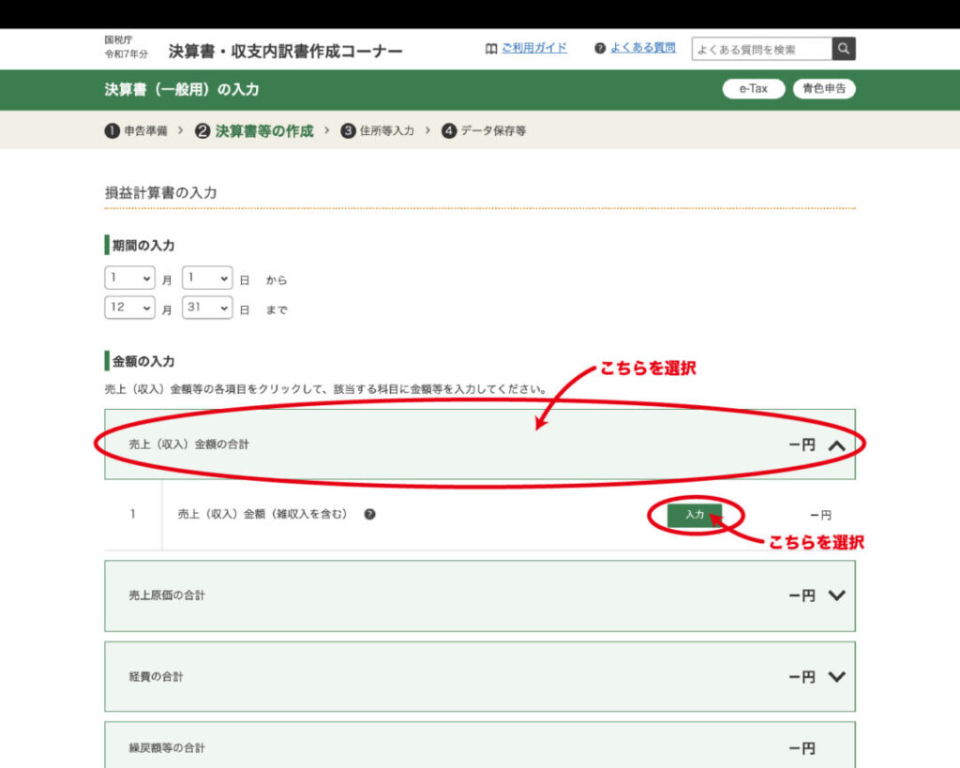The image size is (960, 768).
Task: Click the magnifier search button
Action: tap(844, 49)
